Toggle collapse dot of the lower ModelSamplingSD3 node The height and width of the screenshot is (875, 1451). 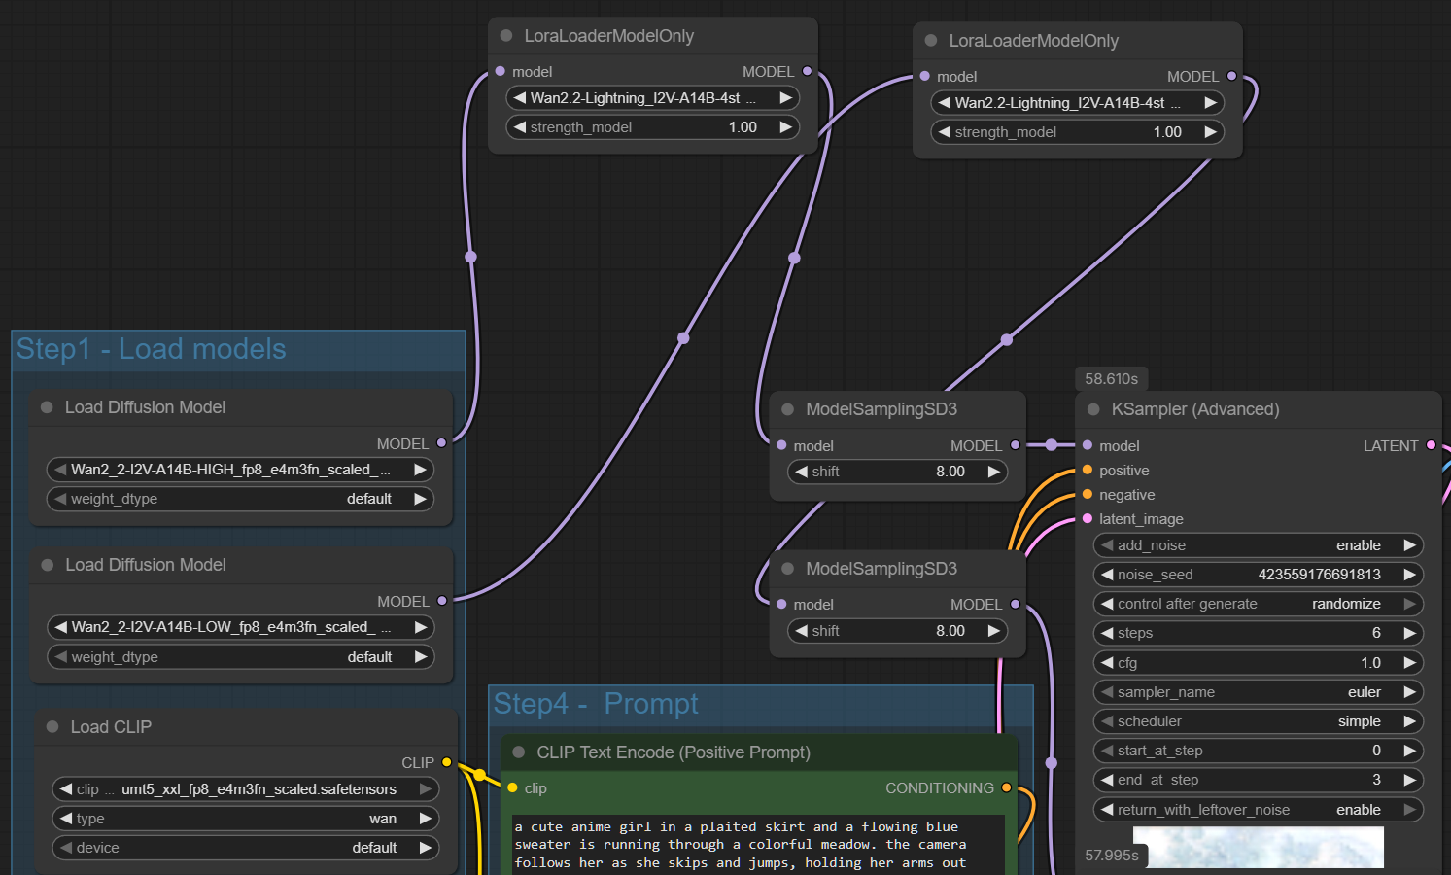click(x=788, y=569)
